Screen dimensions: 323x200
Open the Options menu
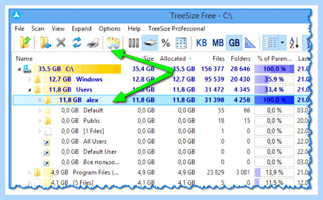[109, 29]
